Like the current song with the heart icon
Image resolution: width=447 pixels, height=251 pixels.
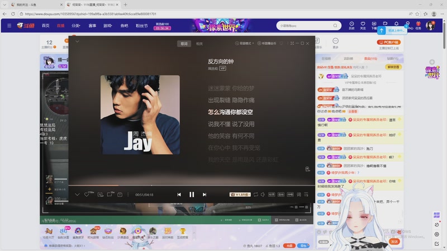click(x=87, y=194)
